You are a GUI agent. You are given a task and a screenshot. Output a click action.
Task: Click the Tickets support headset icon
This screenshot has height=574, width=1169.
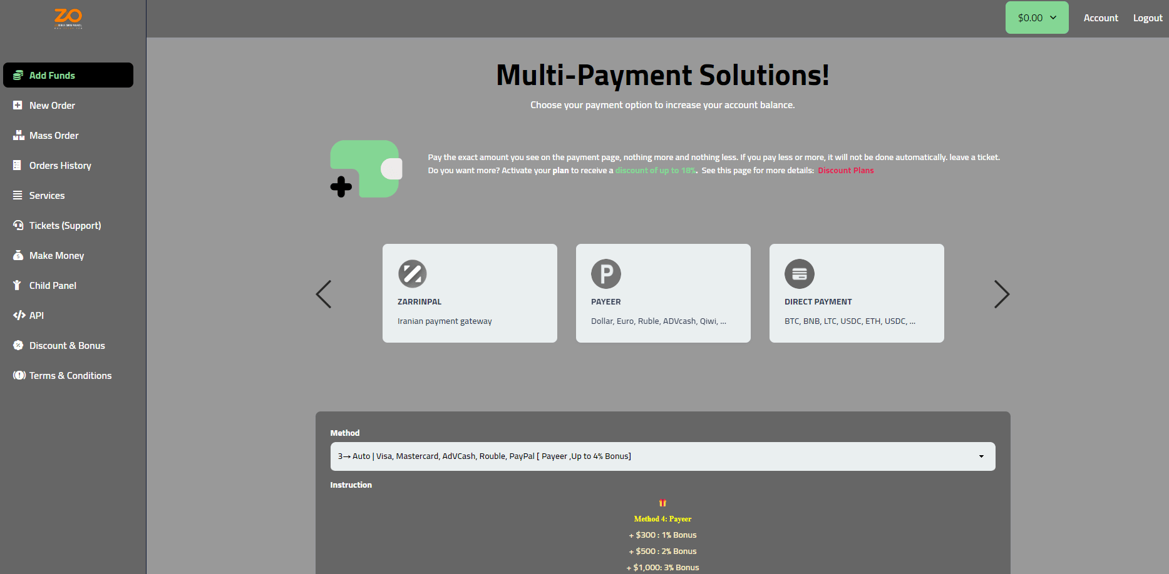pyautogui.click(x=18, y=225)
